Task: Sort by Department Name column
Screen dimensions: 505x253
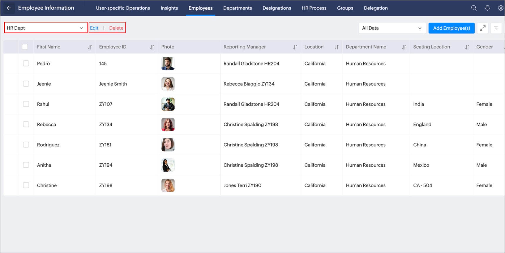Action: click(404, 47)
